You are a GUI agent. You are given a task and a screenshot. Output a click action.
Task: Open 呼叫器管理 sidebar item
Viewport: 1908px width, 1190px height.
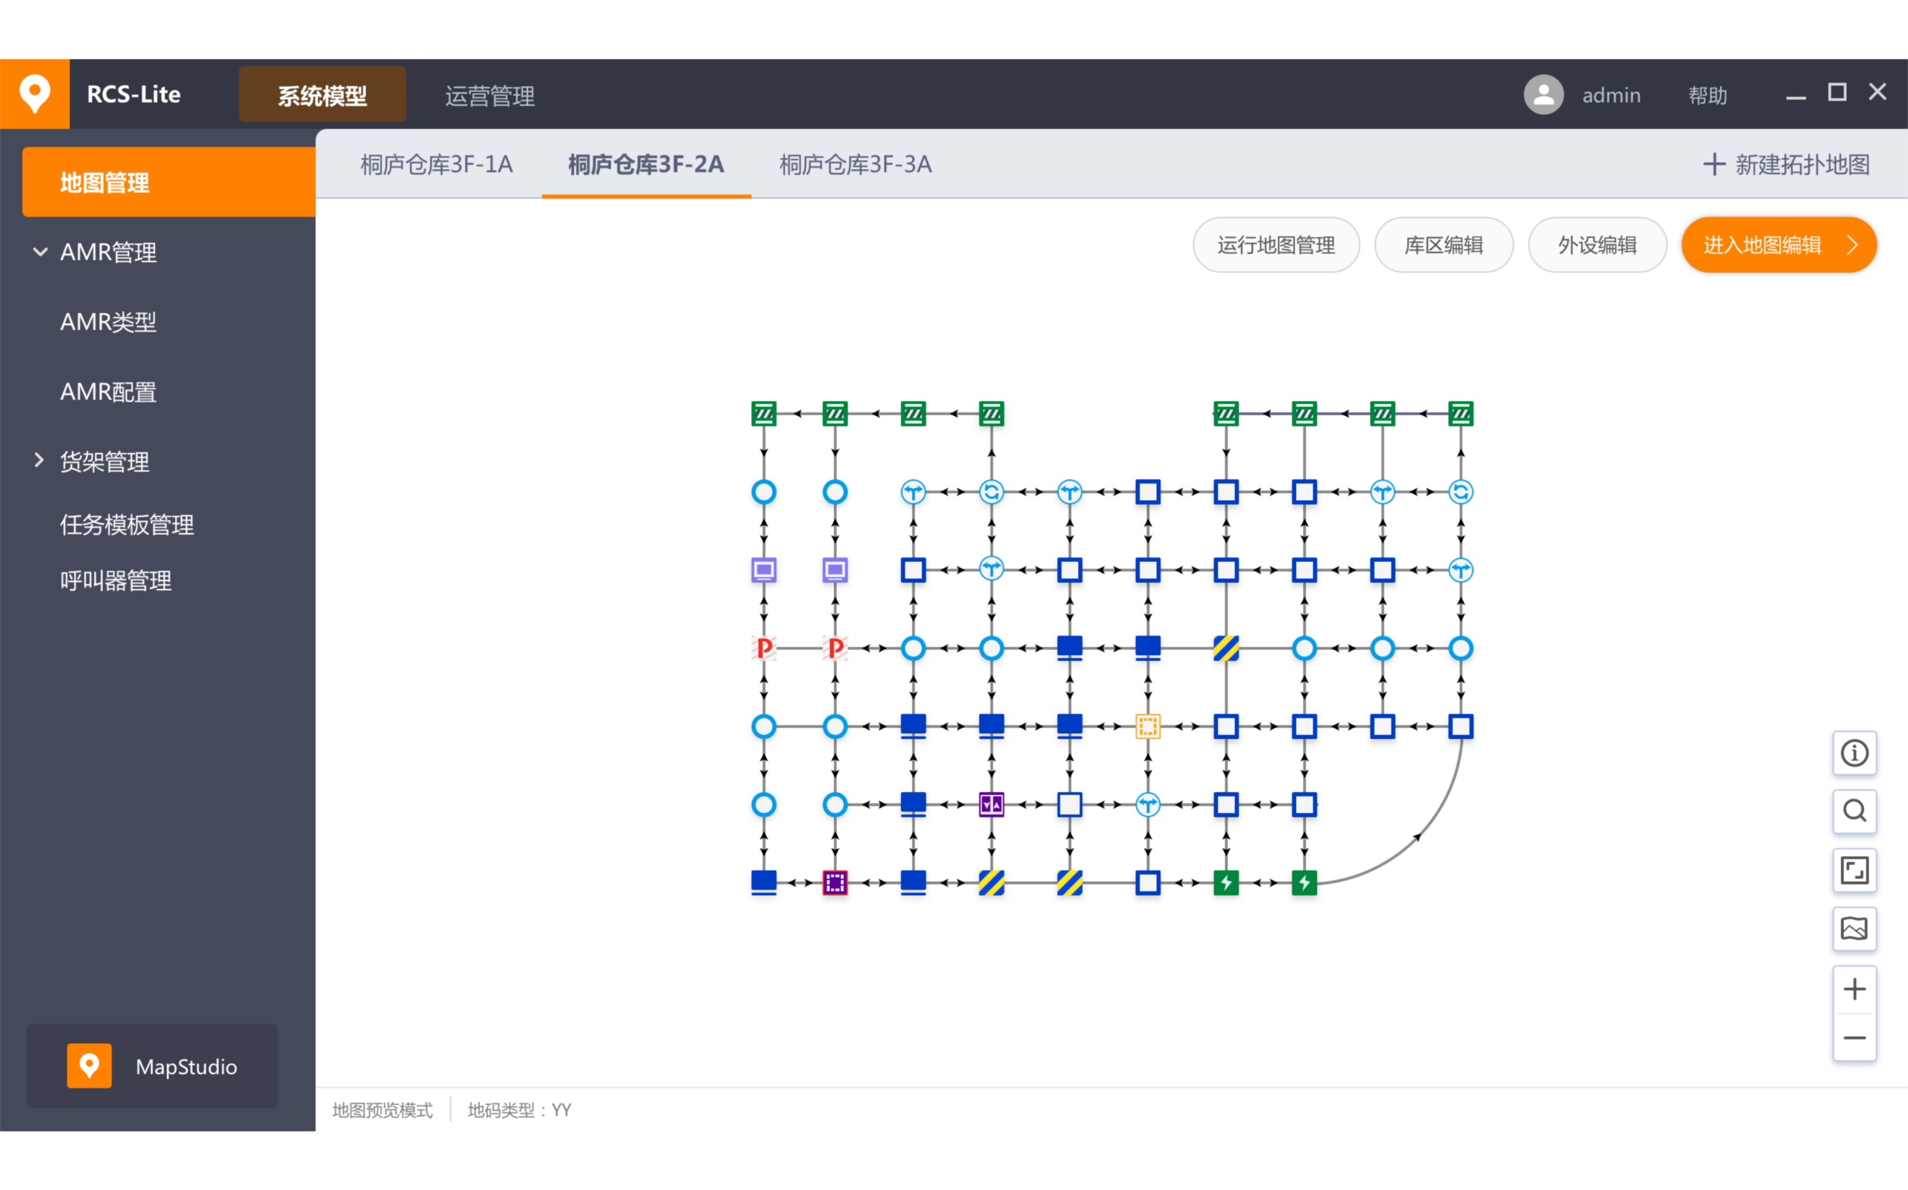click(x=116, y=580)
